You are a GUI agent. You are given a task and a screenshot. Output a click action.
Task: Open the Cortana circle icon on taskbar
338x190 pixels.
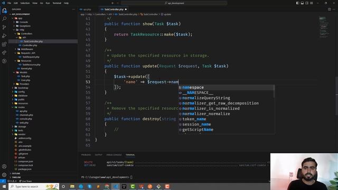coord(63,186)
